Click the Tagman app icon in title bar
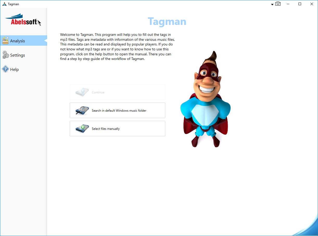Screen dimensions: 318x236 click(4, 4)
